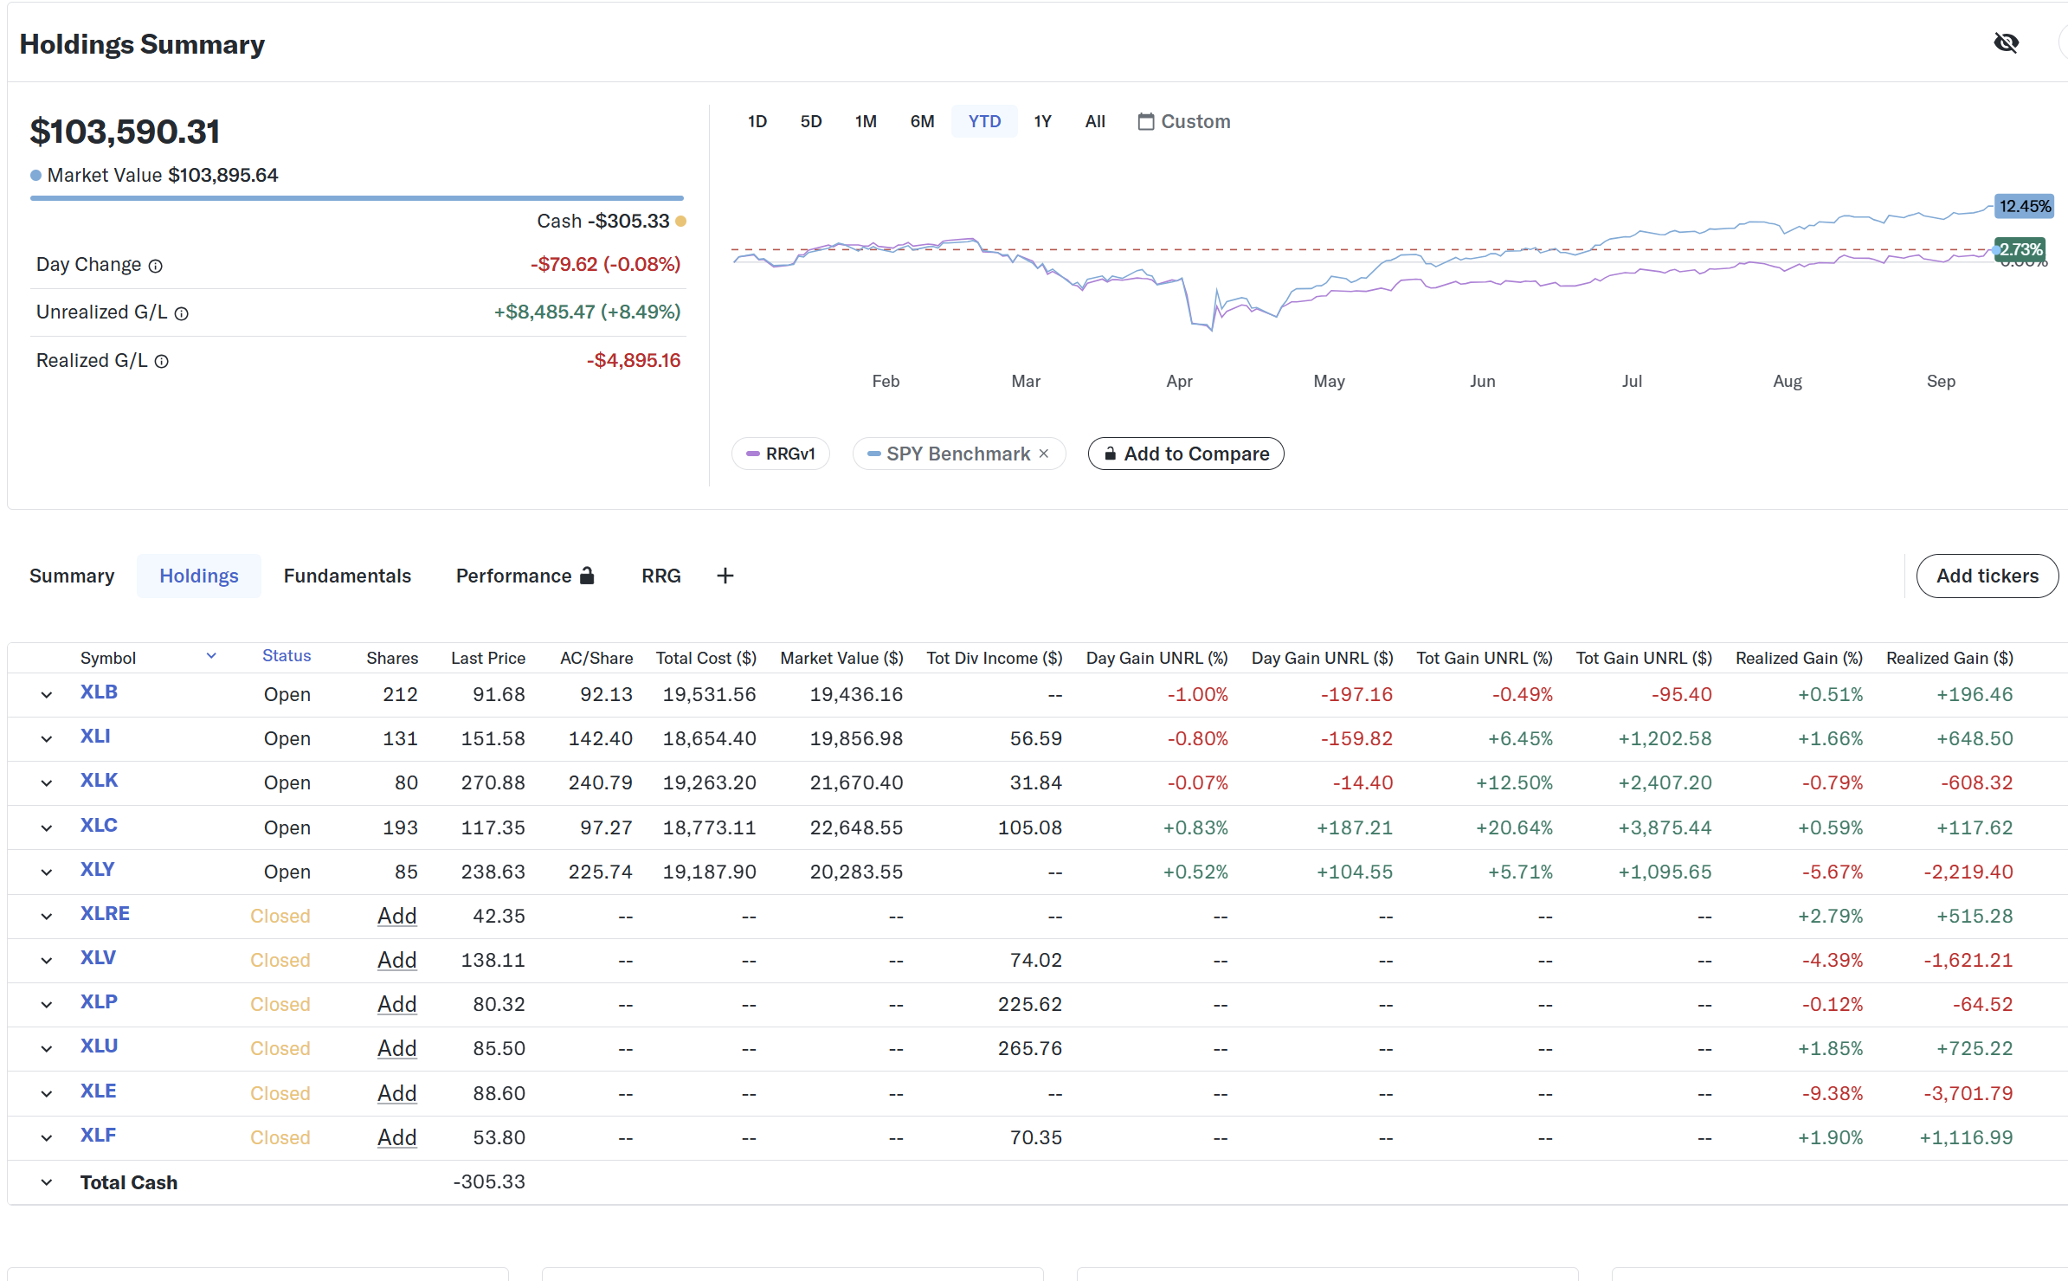Remove SPY Benchmark with X icon
The width and height of the screenshot is (2068, 1281).
(x=1044, y=454)
